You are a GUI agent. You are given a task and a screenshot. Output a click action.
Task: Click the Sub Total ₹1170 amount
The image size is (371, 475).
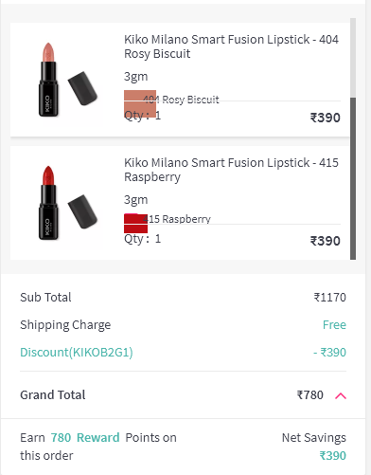(x=329, y=297)
